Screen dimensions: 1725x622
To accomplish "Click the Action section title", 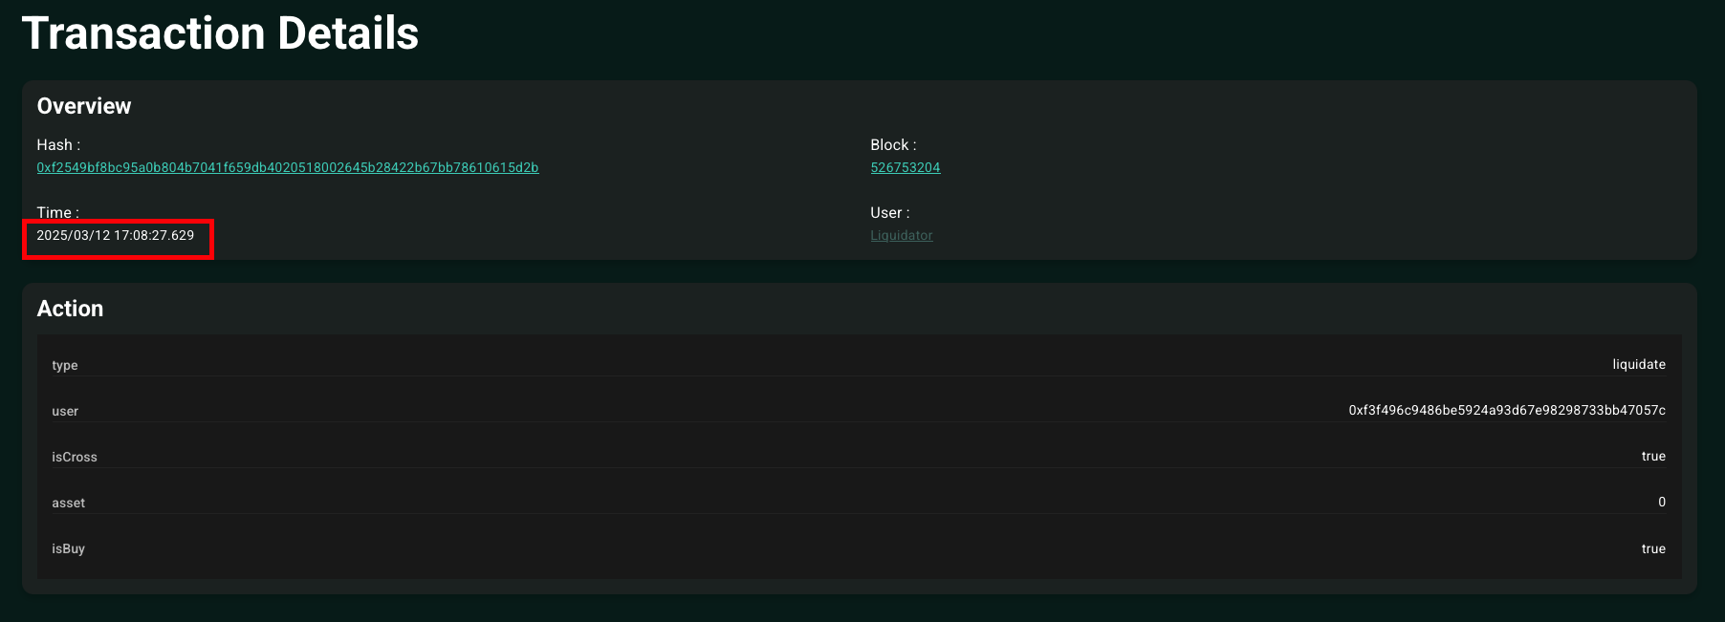I will pyautogui.click(x=70, y=309).
